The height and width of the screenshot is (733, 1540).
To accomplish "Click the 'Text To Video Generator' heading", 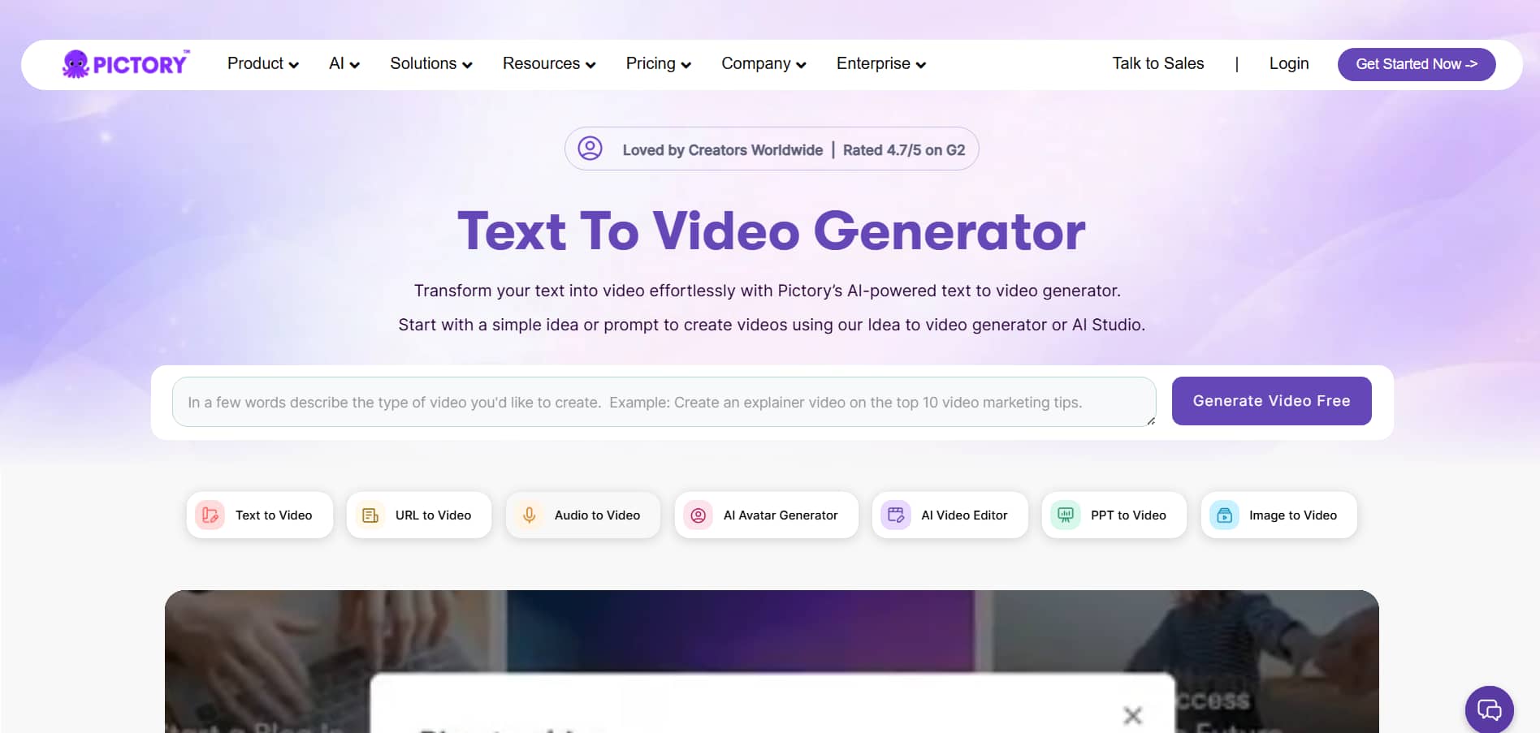I will 772,231.
